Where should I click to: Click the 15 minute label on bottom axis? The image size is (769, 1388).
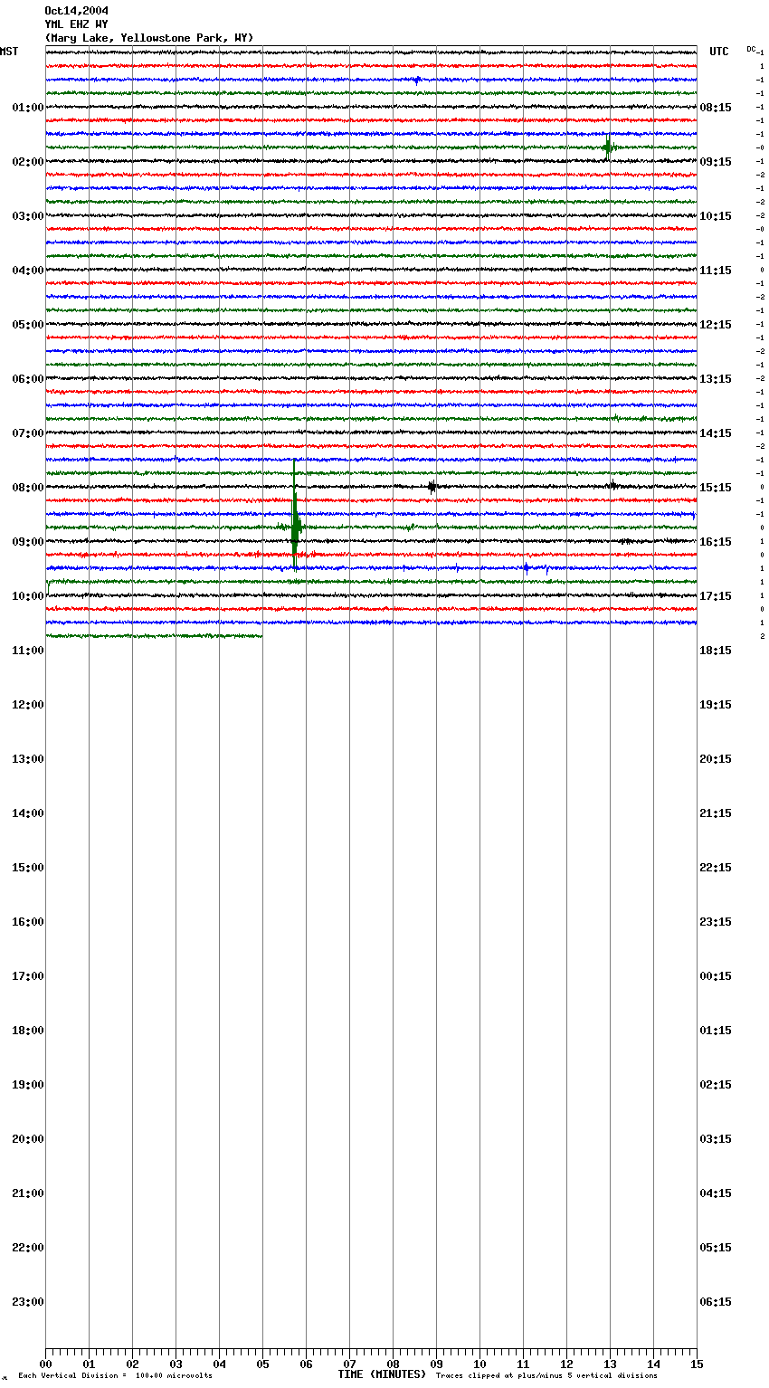[x=697, y=1364]
